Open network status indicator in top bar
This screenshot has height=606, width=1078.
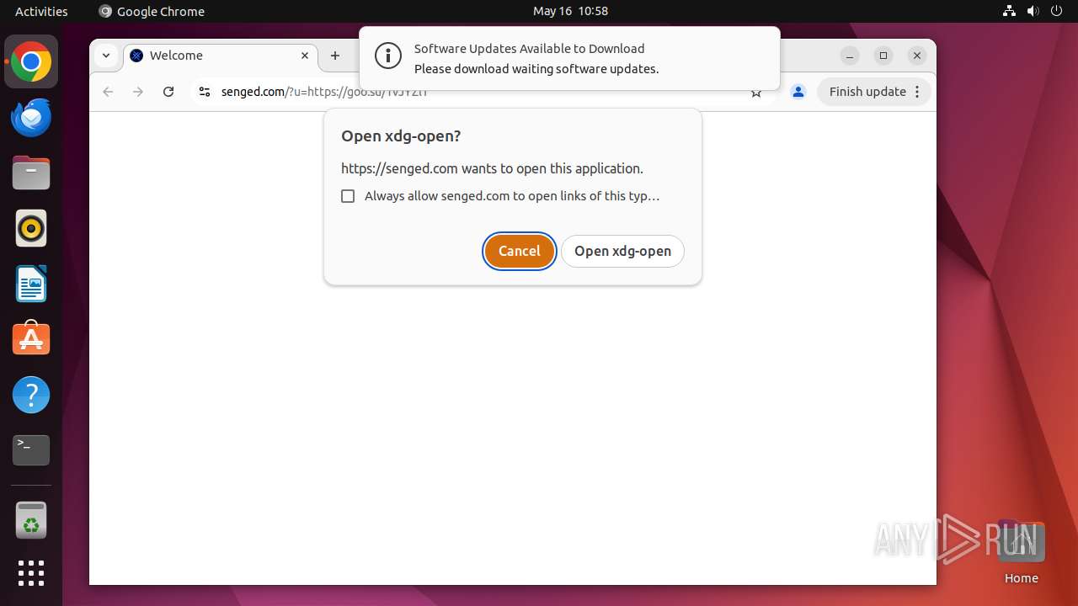pyautogui.click(x=1009, y=11)
